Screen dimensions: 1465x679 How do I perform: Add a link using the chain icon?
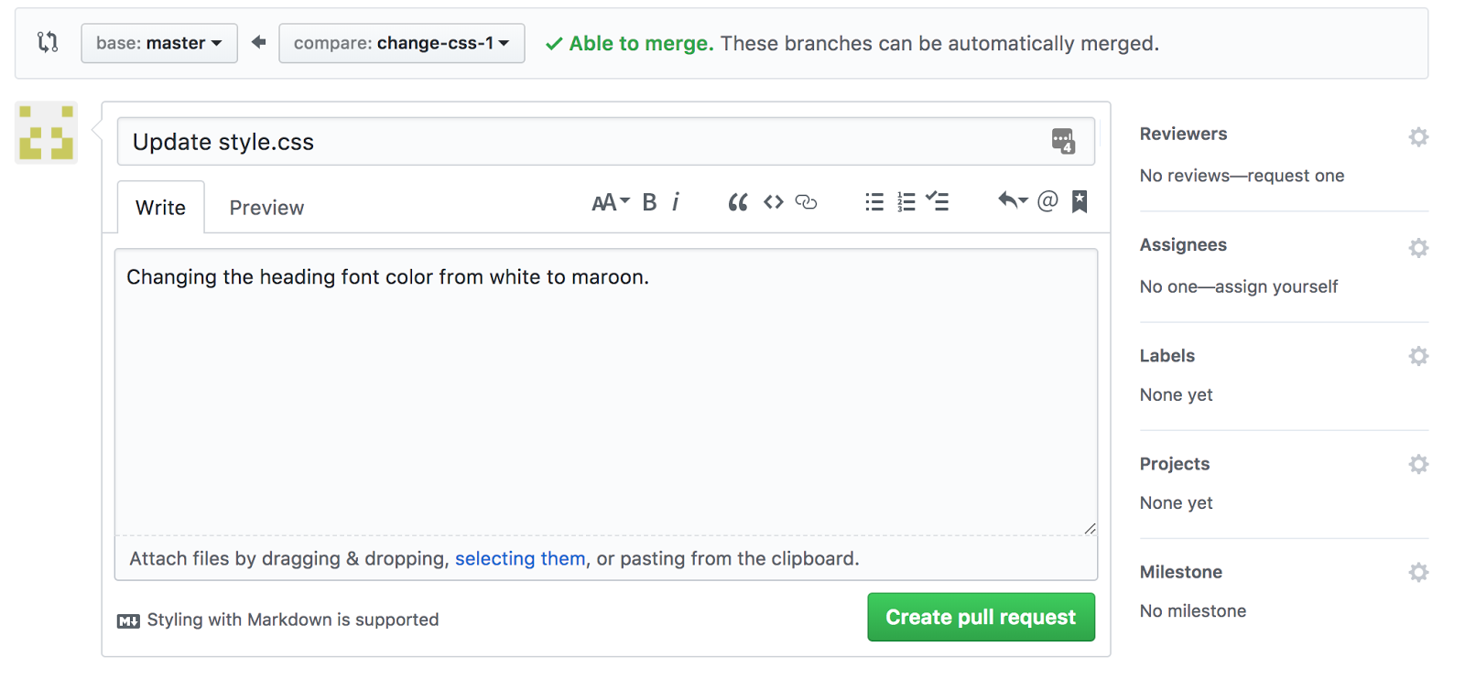(x=806, y=202)
